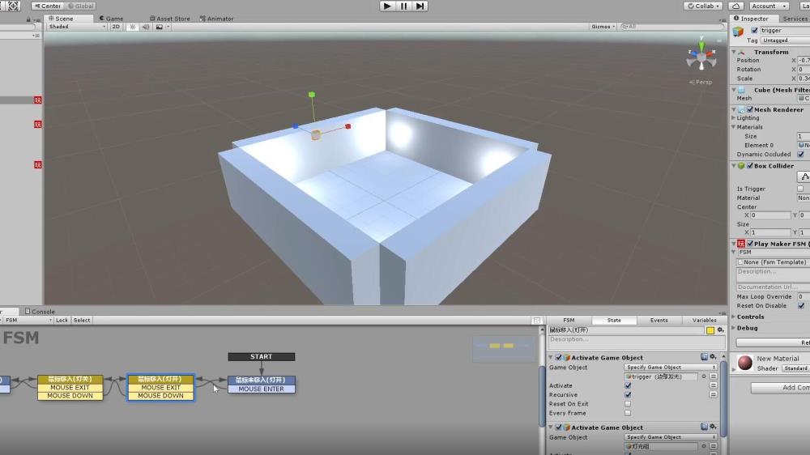Click the Persp projection label

701,82
